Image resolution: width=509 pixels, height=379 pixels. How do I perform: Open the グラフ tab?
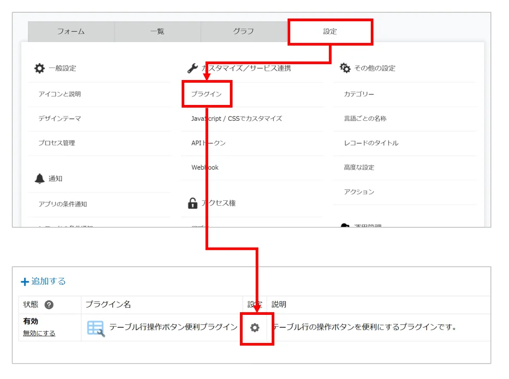[x=244, y=31]
